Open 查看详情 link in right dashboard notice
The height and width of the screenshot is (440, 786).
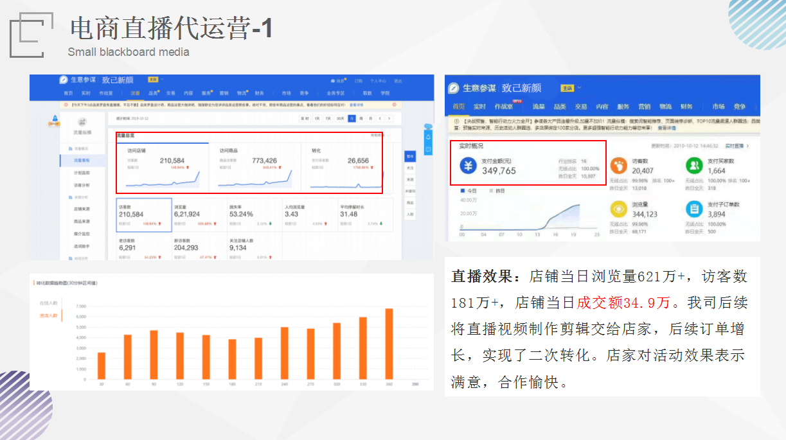[666, 128]
